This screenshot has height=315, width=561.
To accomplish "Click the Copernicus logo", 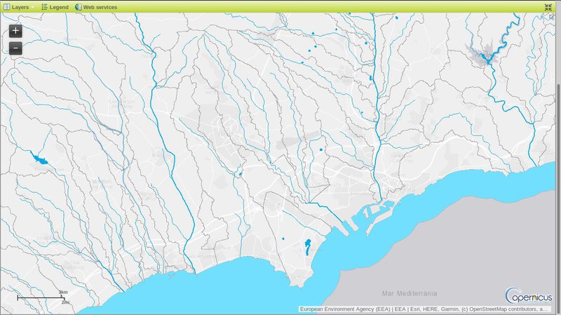I will [529, 295].
